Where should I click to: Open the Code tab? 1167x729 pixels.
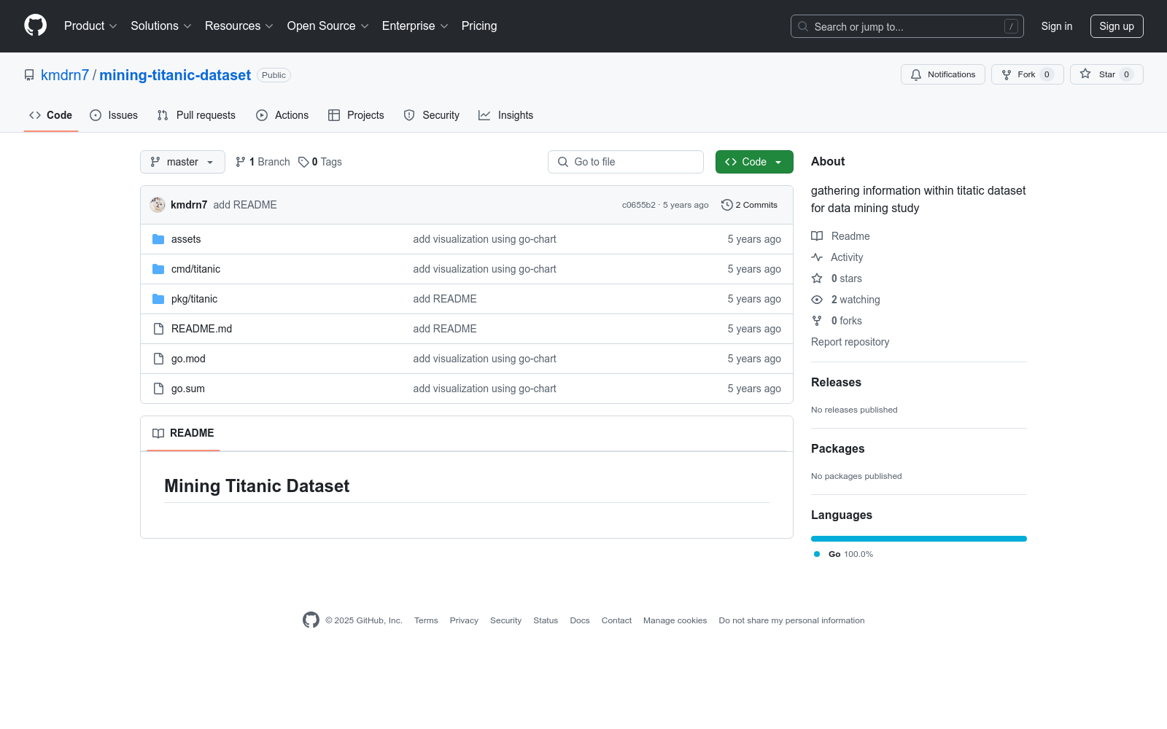click(x=51, y=115)
